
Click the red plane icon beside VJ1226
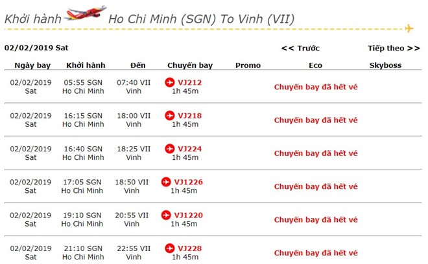pos(165,182)
